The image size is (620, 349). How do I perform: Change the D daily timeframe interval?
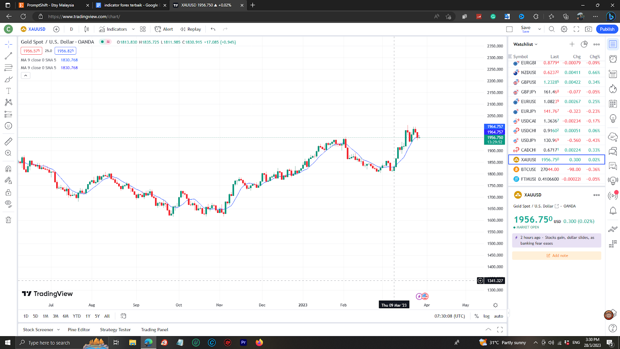pos(71,29)
